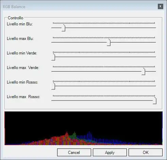Click the RGB Balance title bar text

pyautogui.click(x=14, y=7)
